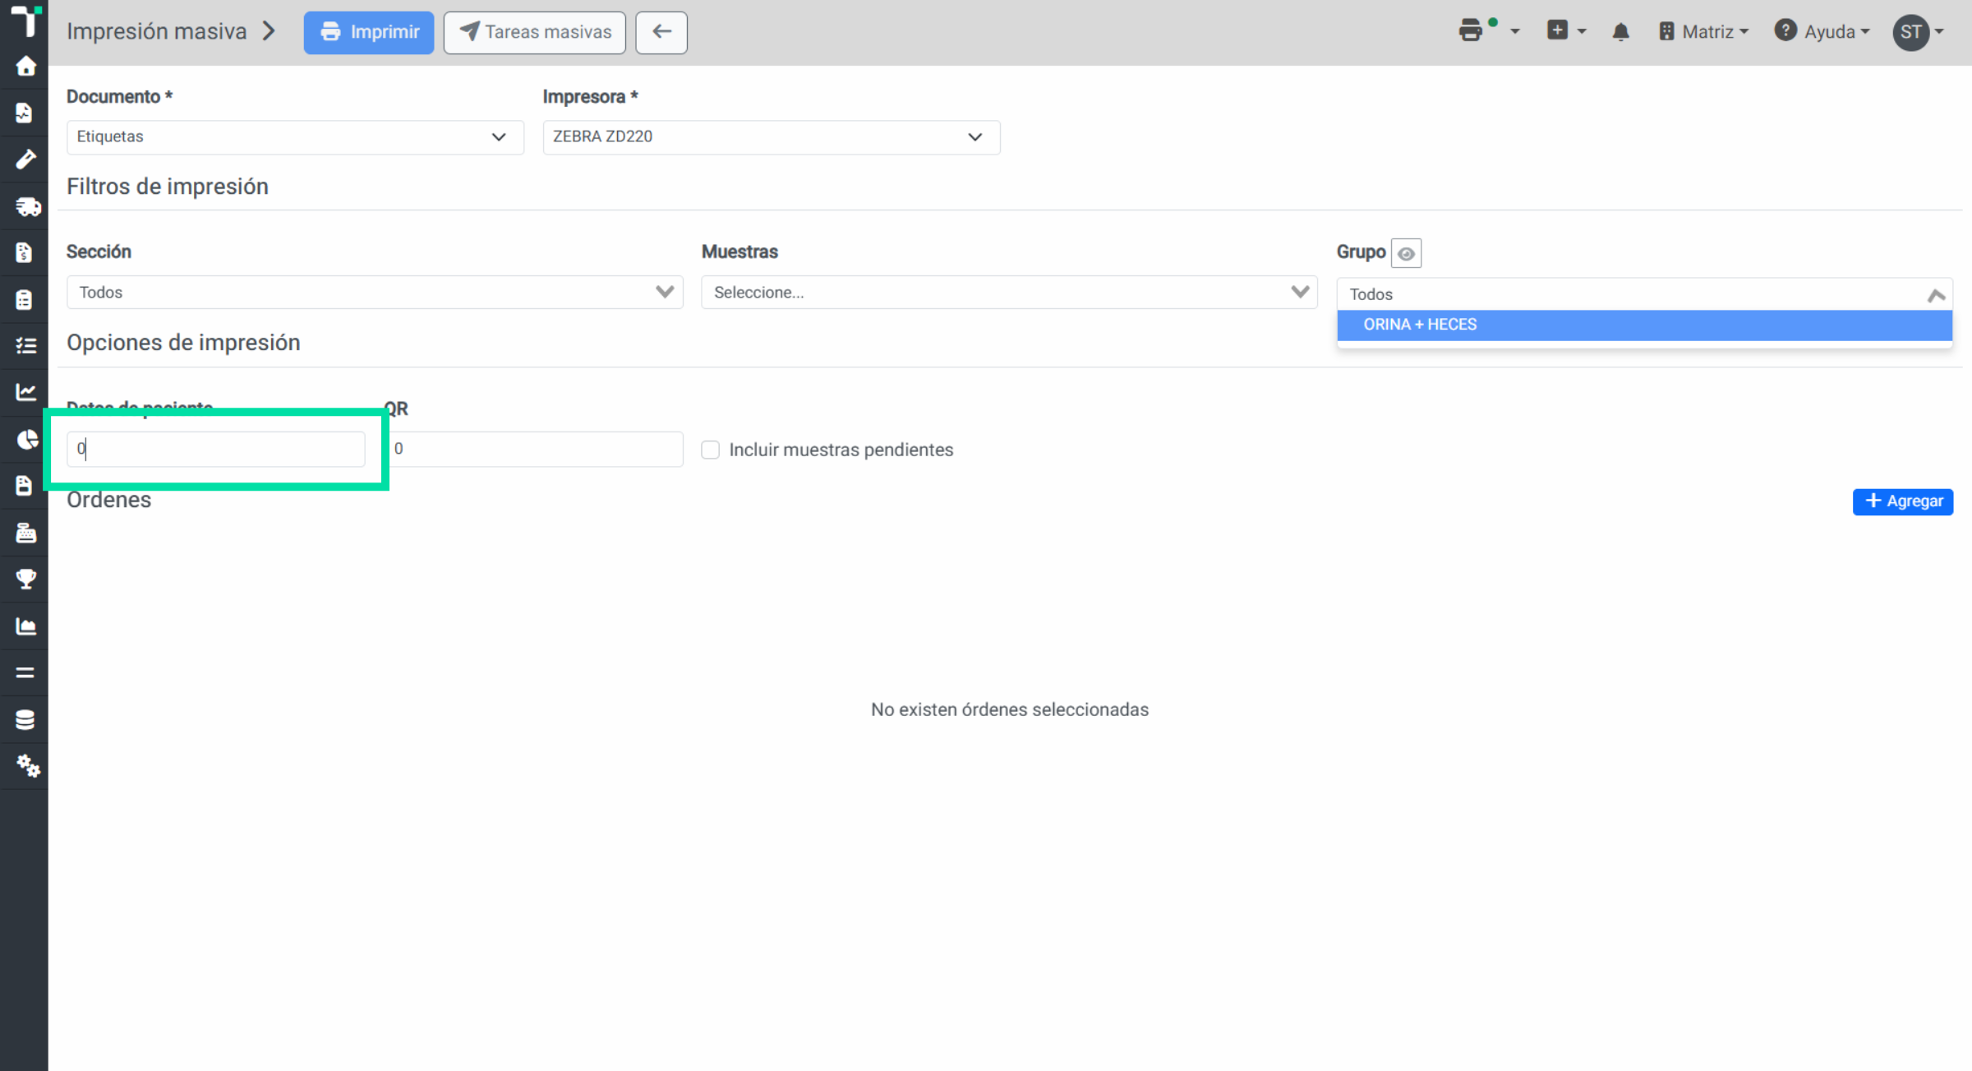Expand the Documento Etiquetas dropdown
Screen dimensions: 1972x1071
click(x=295, y=137)
